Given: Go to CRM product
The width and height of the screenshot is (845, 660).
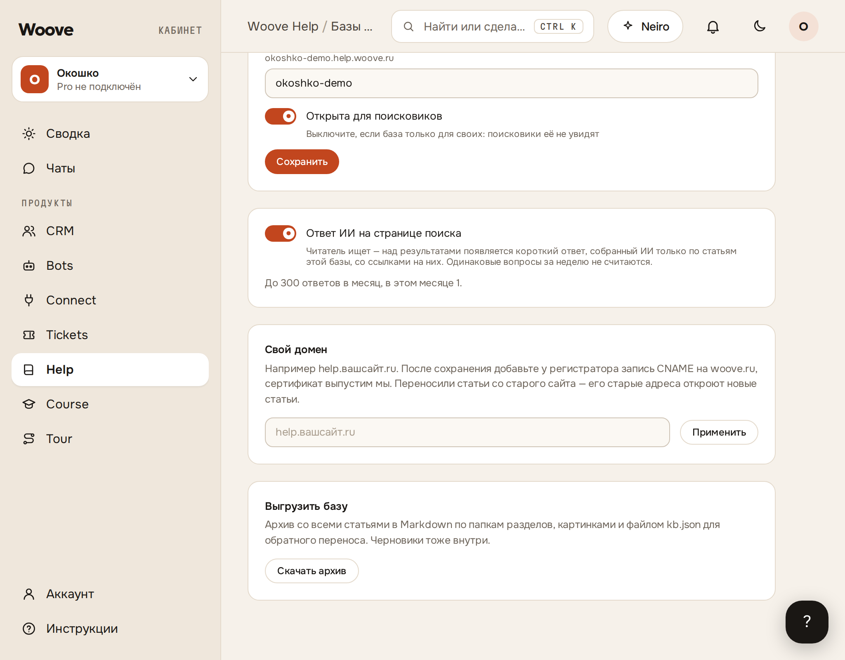Looking at the screenshot, I should 110,231.
